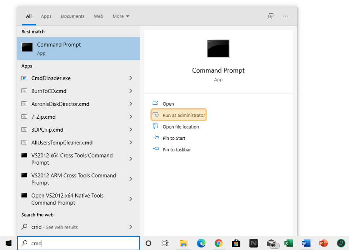Click Open file location
Viewport: 349px width, 250px height.
click(x=176, y=127)
